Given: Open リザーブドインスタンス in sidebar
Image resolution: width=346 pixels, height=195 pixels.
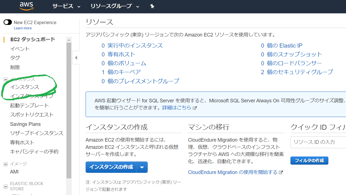Looking at the screenshot, I should click(37, 133).
